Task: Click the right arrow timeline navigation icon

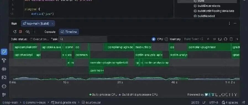Action: [x=237, y=39]
